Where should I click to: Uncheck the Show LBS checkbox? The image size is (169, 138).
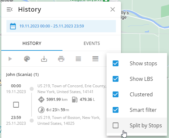(x=116, y=79)
